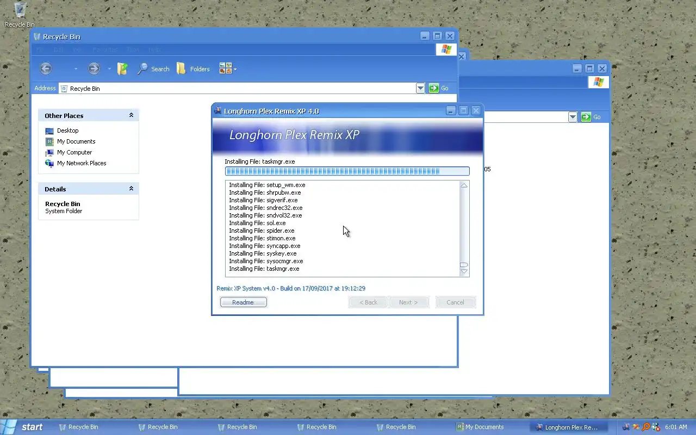Viewport: 696px width, 435px height.
Task: Expand the Address bar dropdown in Recycle Bin
Action: tap(420, 88)
